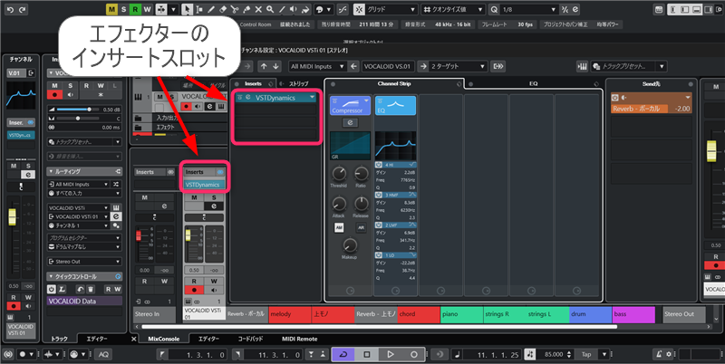Open the setup window layout icon
725x364 pixels.
[x=660, y=9]
